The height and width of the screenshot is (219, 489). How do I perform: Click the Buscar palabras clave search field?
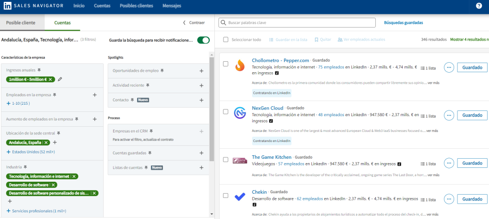point(297,22)
